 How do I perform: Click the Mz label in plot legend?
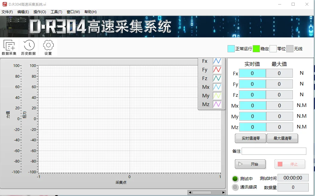tap(206, 104)
